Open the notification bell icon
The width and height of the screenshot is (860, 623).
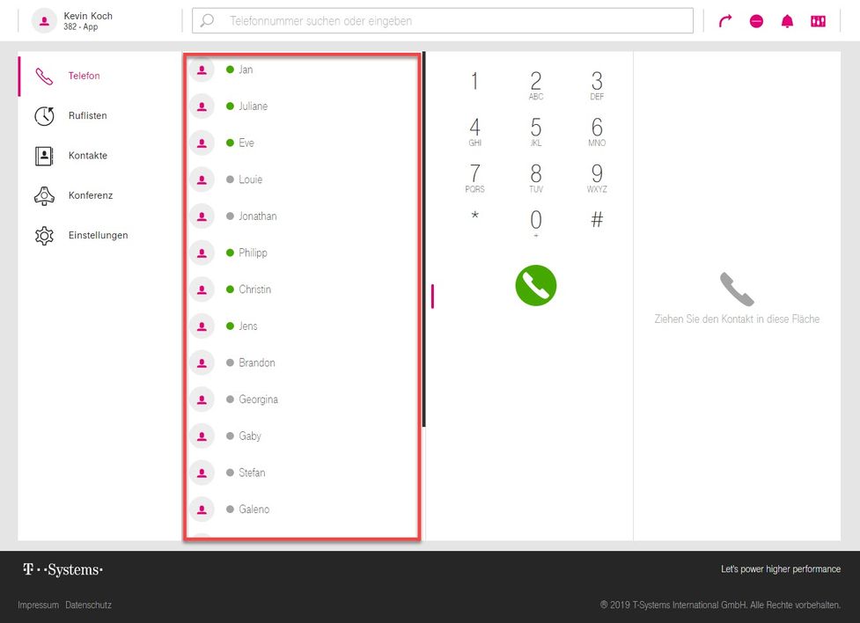click(x=787, y=21)
